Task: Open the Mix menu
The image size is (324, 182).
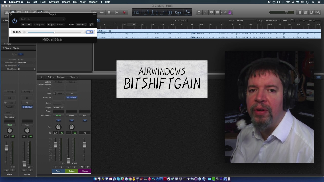Action: 75,2
